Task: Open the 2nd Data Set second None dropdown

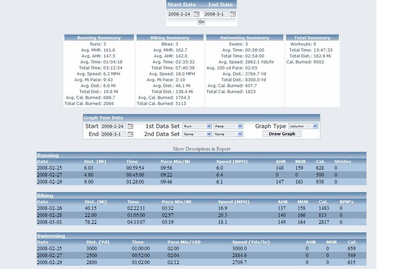Action: coord(228,134)
